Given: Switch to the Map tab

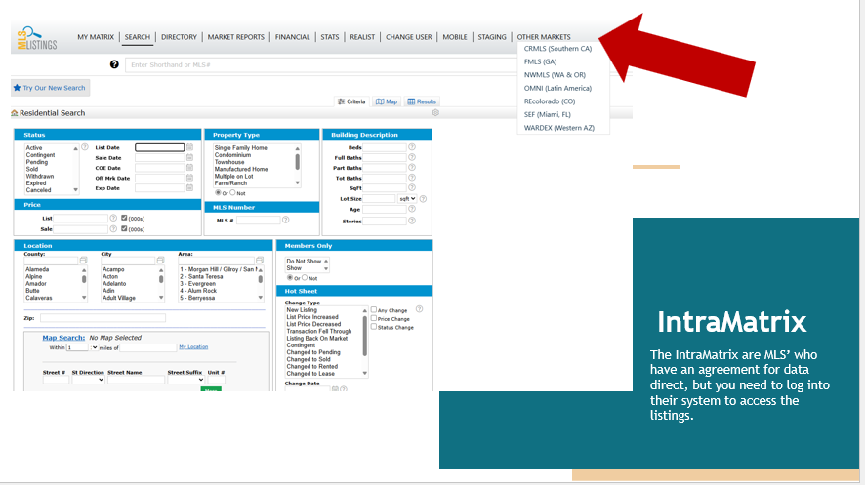Looking at the screenshot, I should pyautogui.click(x=387, y=101).
